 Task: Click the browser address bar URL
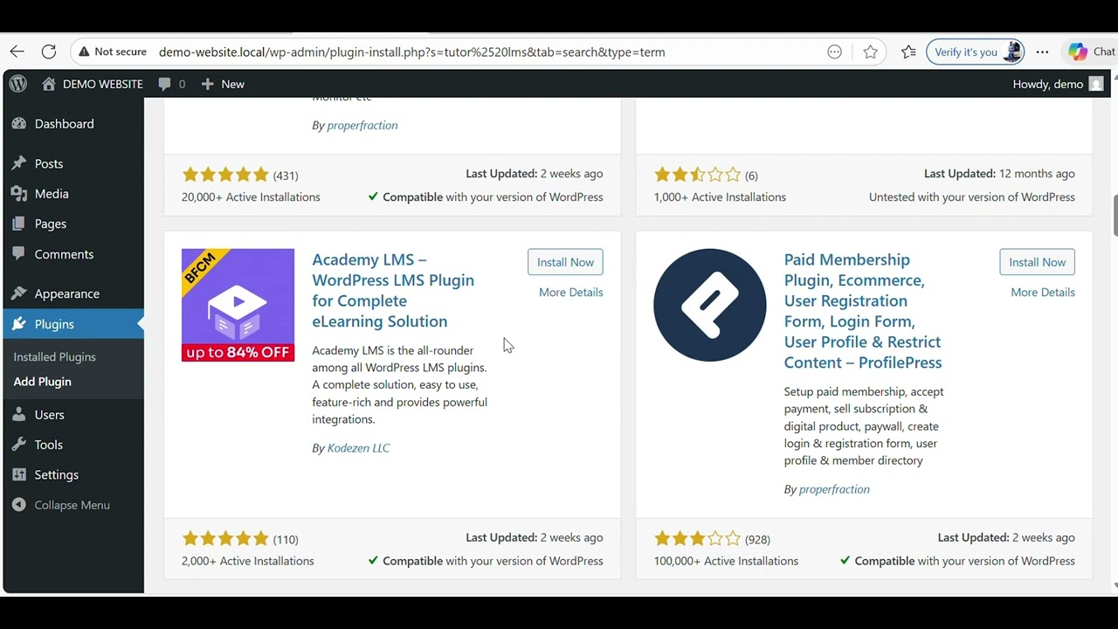coord(411,52)
